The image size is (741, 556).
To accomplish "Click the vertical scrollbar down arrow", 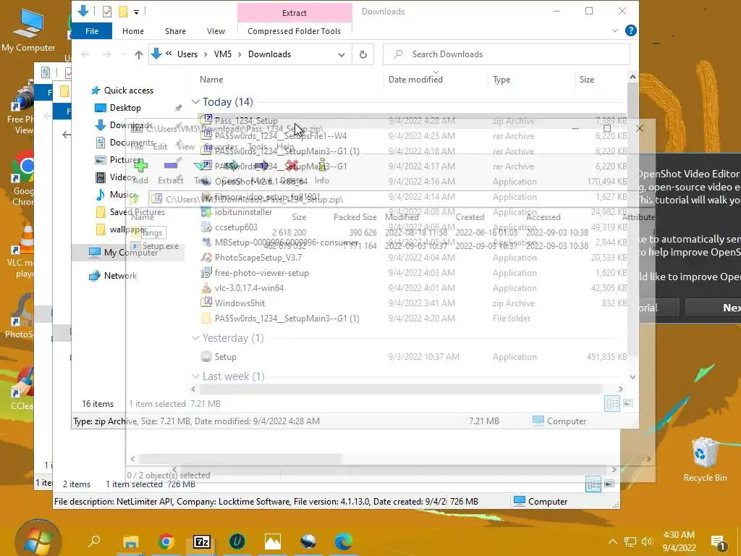I will click(x=632, y=376).
